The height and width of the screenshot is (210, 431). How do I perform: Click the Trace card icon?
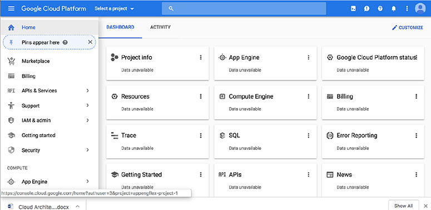[115, 135]
